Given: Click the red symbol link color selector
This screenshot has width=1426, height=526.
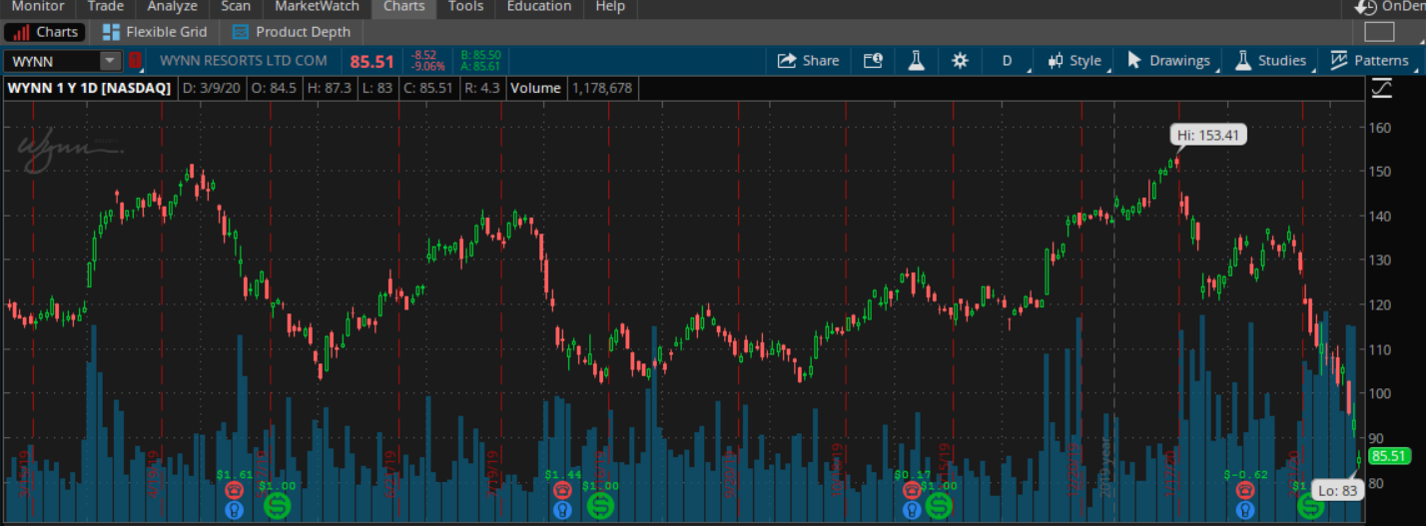Looking at the screenshot, I should click(x=136, y=61).
